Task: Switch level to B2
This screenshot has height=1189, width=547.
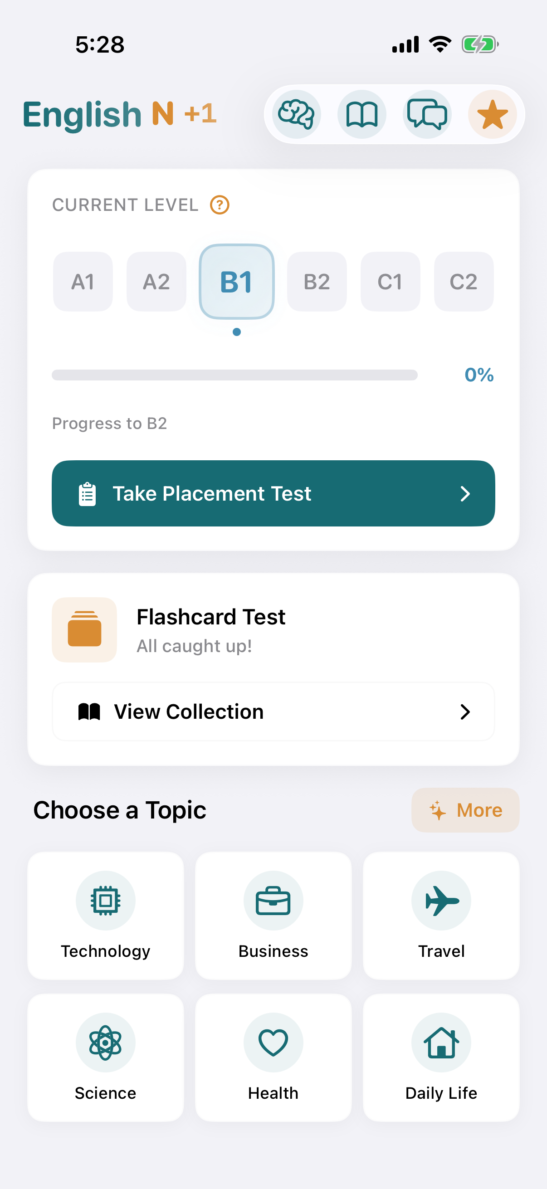Action: click(x=317, y=282)
